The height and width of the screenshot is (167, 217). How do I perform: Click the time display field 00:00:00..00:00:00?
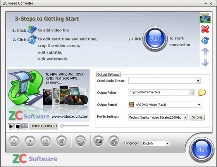(x=43, y=126)
